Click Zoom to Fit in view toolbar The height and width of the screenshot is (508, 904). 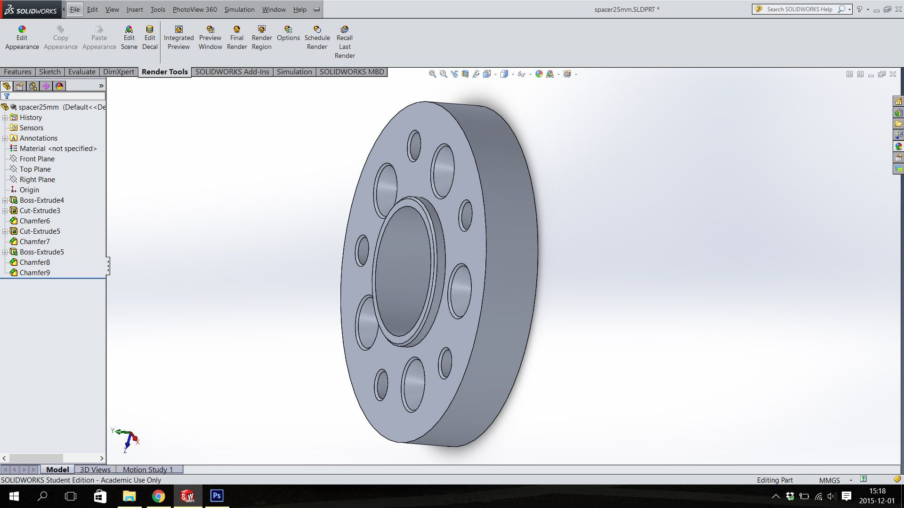click(x=432, y=74)
